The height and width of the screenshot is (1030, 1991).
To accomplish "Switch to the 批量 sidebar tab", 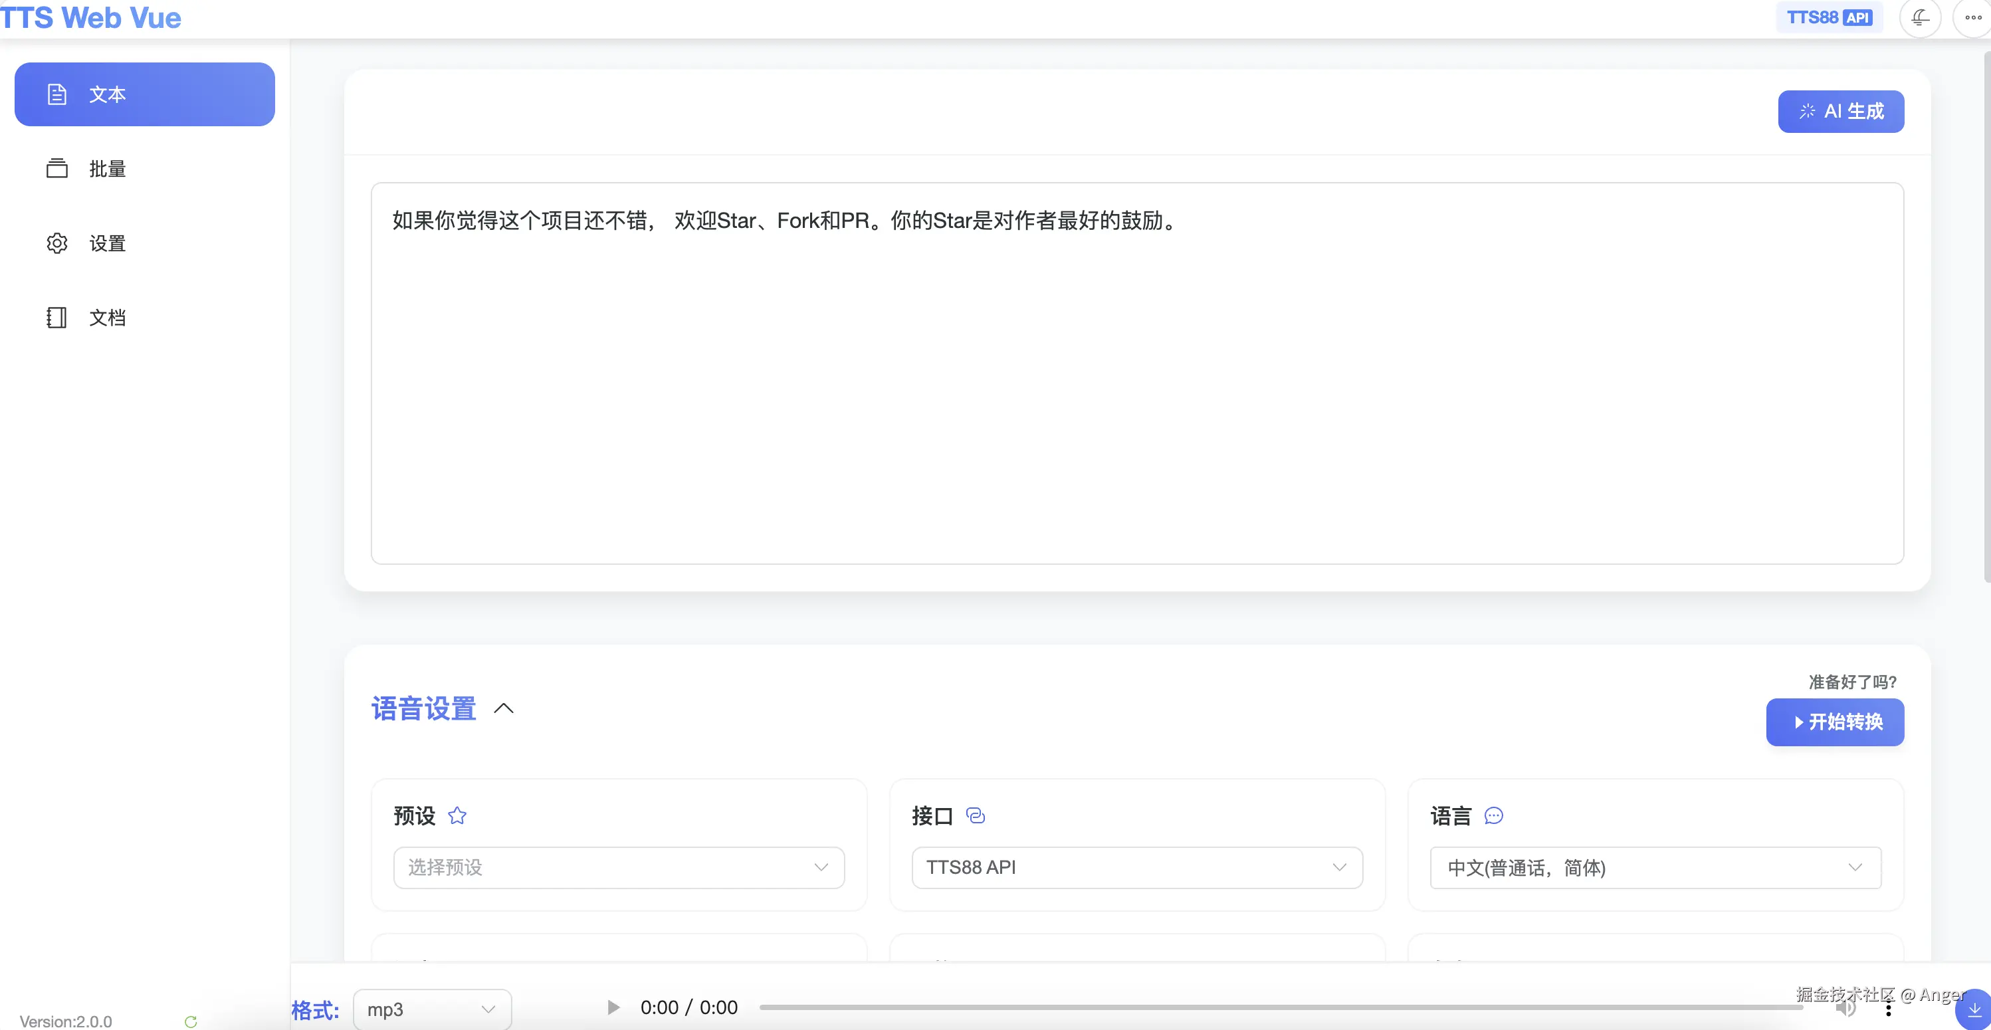I will tap(106, 168).
